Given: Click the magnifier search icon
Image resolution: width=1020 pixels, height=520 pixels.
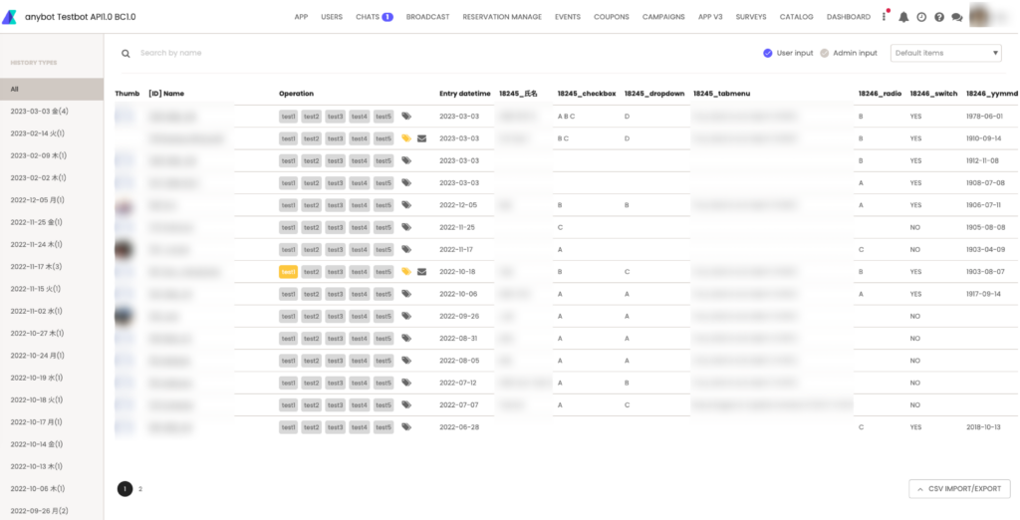Looking at the screenshot, I should pos(126,54).
